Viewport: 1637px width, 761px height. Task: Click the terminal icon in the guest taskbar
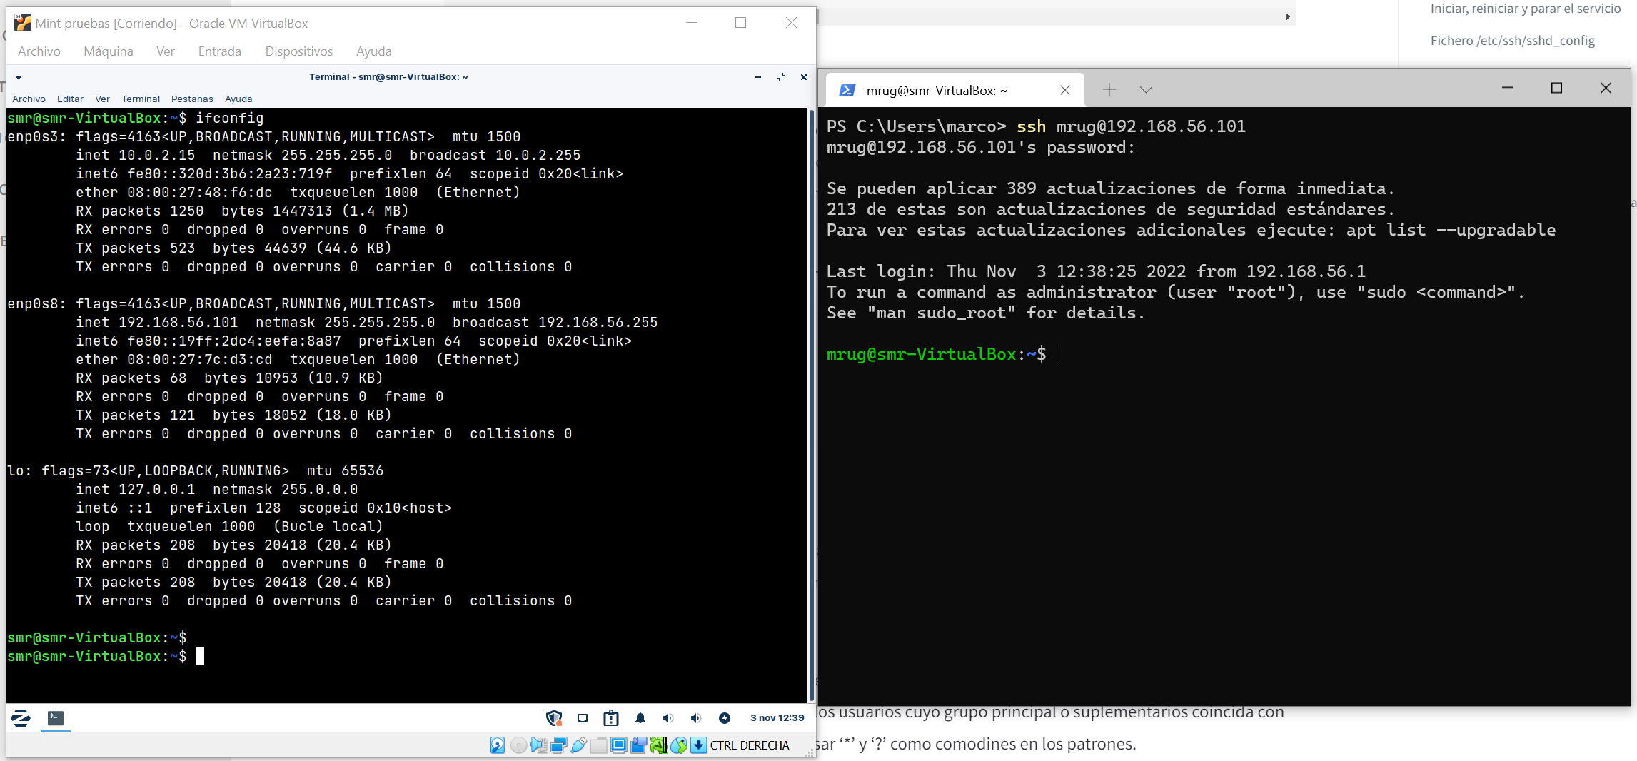56,718
